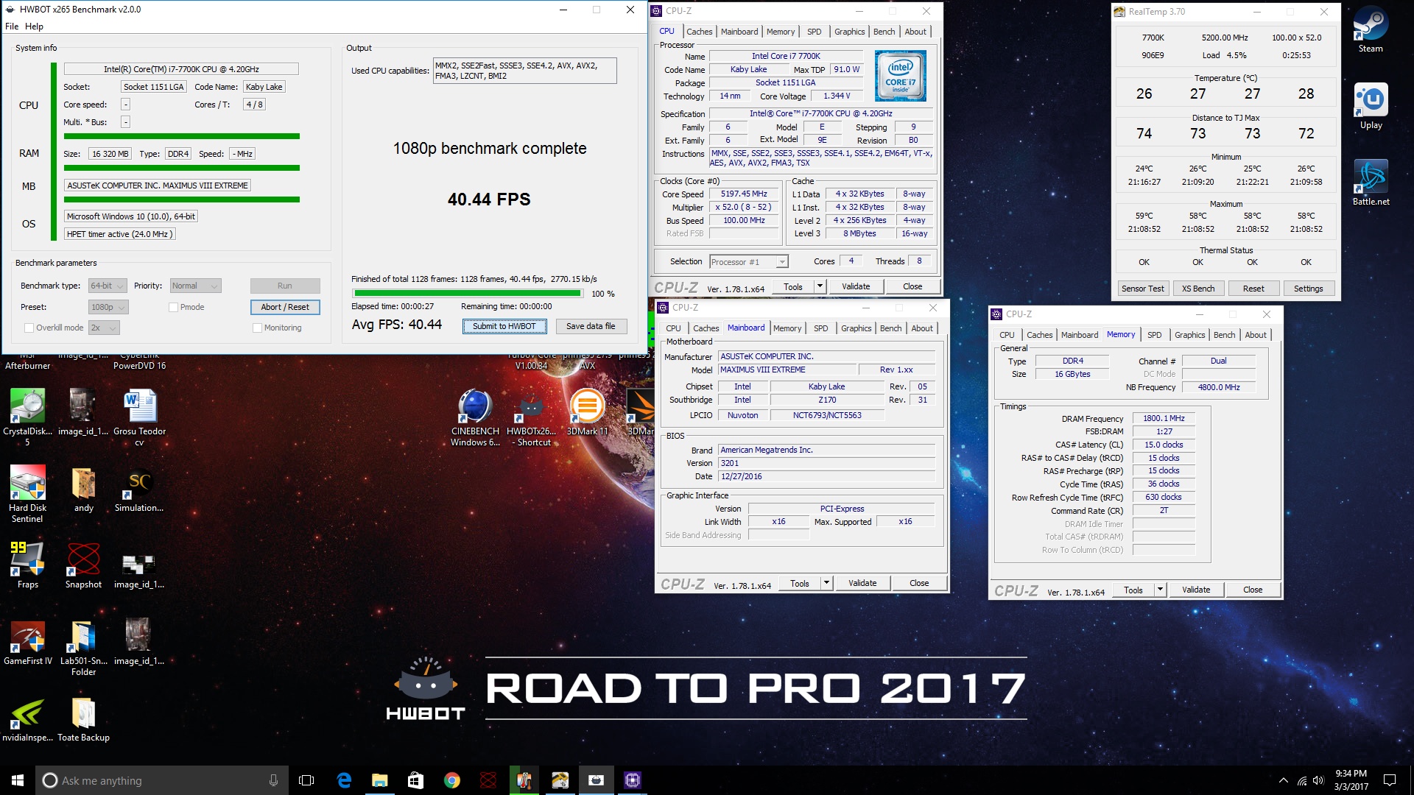
Task: Click Save data file button
Action: coord(591,327)
